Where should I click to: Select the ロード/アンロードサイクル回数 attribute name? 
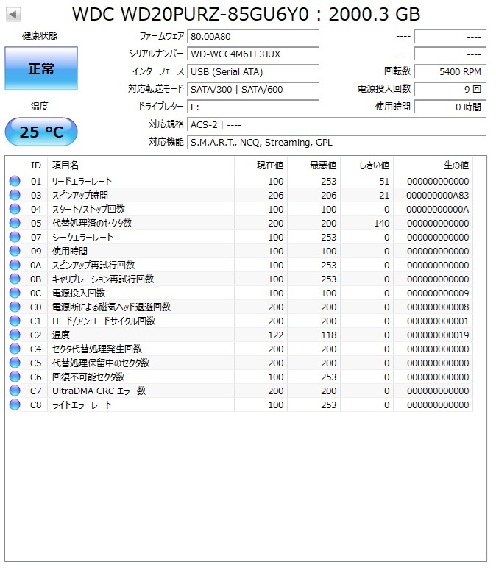tap(104, 321)
